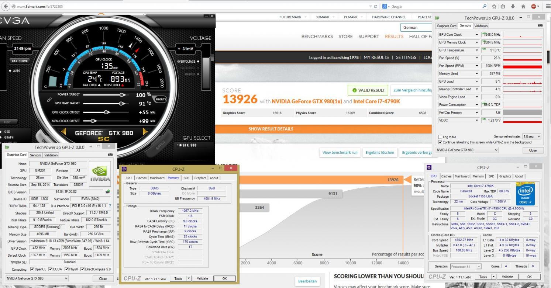Image resolution: width=551 pixels, height=288 pixels.
Task: Click the left yellow arrow beside GeForce GTX 980
Action: pyautogui.click(x=64, y=132)
